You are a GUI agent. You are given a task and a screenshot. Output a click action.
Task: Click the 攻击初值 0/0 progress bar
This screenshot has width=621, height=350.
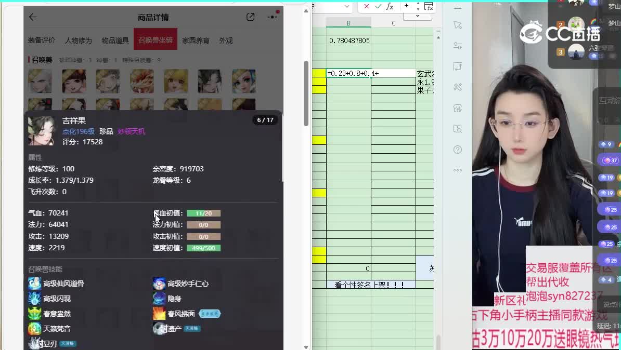tap(203, 236)
